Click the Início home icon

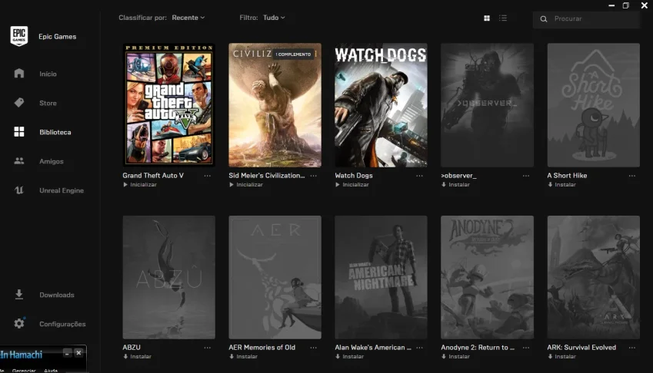[19, 74]
